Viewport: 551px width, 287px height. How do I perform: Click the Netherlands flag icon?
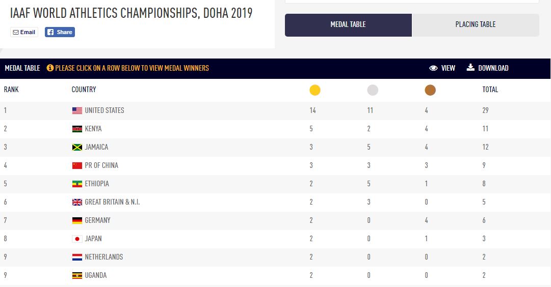coord(77,257)
